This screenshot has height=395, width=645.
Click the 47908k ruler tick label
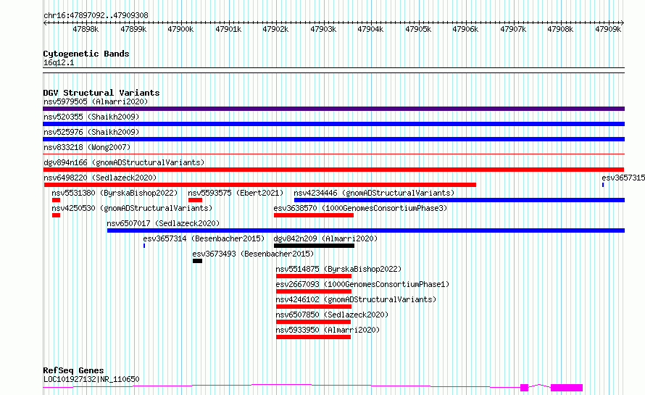tap(561, 30)
